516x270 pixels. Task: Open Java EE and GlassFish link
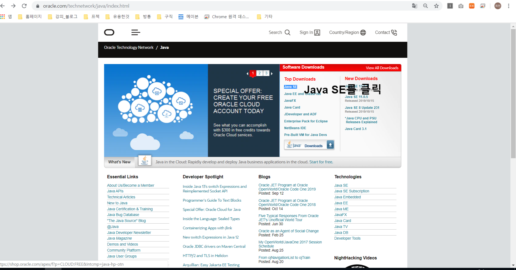tap(302, 94)
